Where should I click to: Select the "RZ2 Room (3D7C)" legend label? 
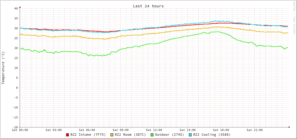coord(130,135)
